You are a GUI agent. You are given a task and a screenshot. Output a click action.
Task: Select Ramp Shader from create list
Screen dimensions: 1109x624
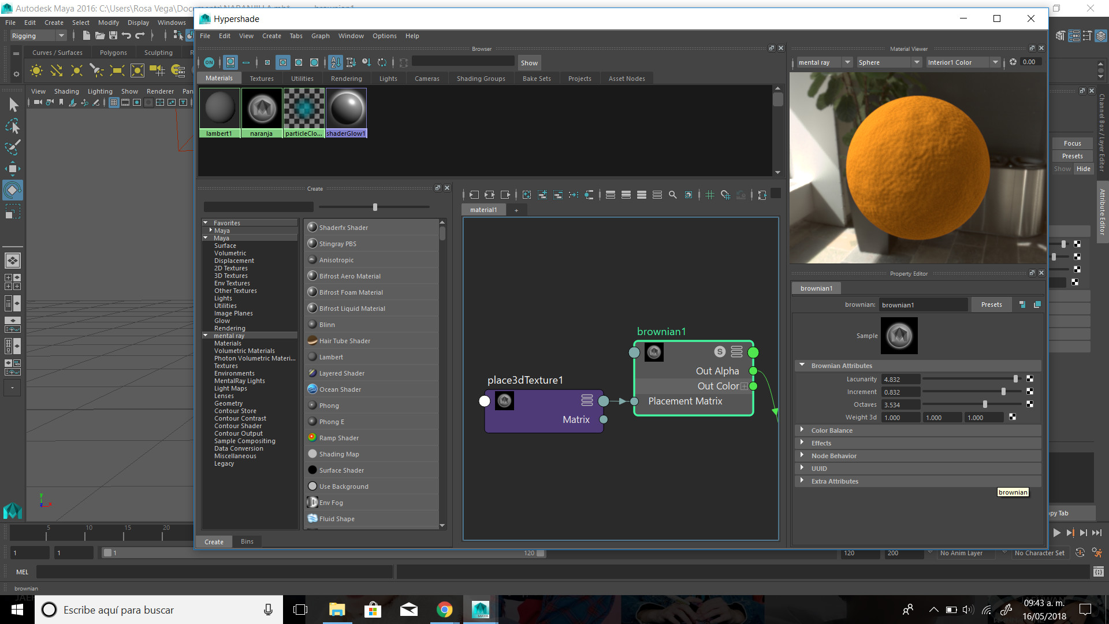(x=339, y=438)
